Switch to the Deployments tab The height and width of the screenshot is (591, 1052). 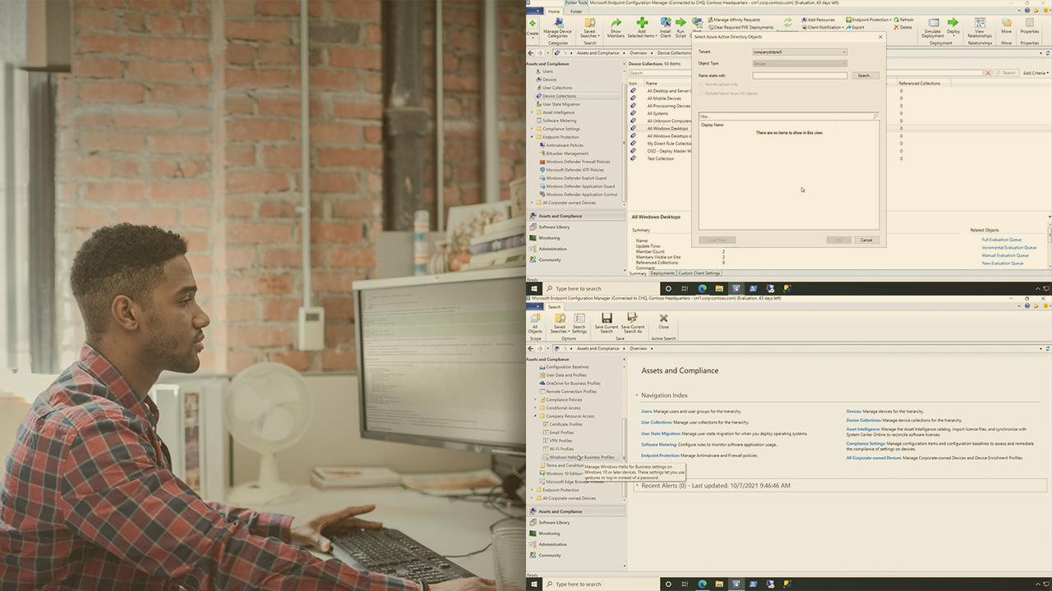[x=662, y=273]
